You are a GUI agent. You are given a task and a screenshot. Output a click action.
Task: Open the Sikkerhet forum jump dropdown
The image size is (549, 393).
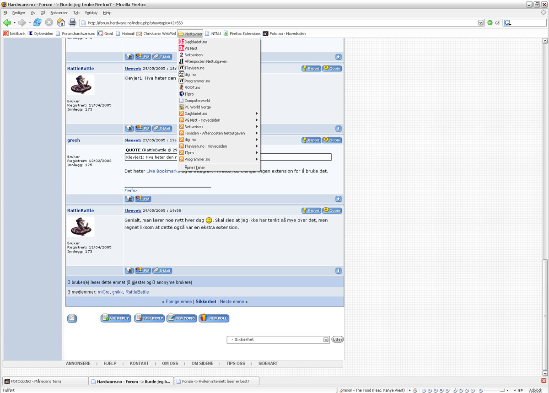point(278,339)
